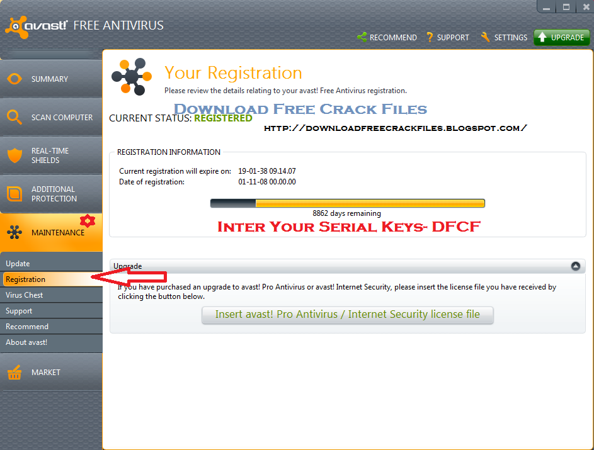Screen dimensions: 594x450
Task: Click the Maintenance asterisk icon
Action: (14, 232)
